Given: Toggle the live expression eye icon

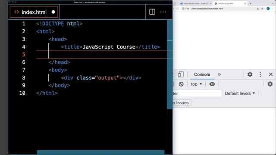Looking at the screenshot, I should coord(212,84).
